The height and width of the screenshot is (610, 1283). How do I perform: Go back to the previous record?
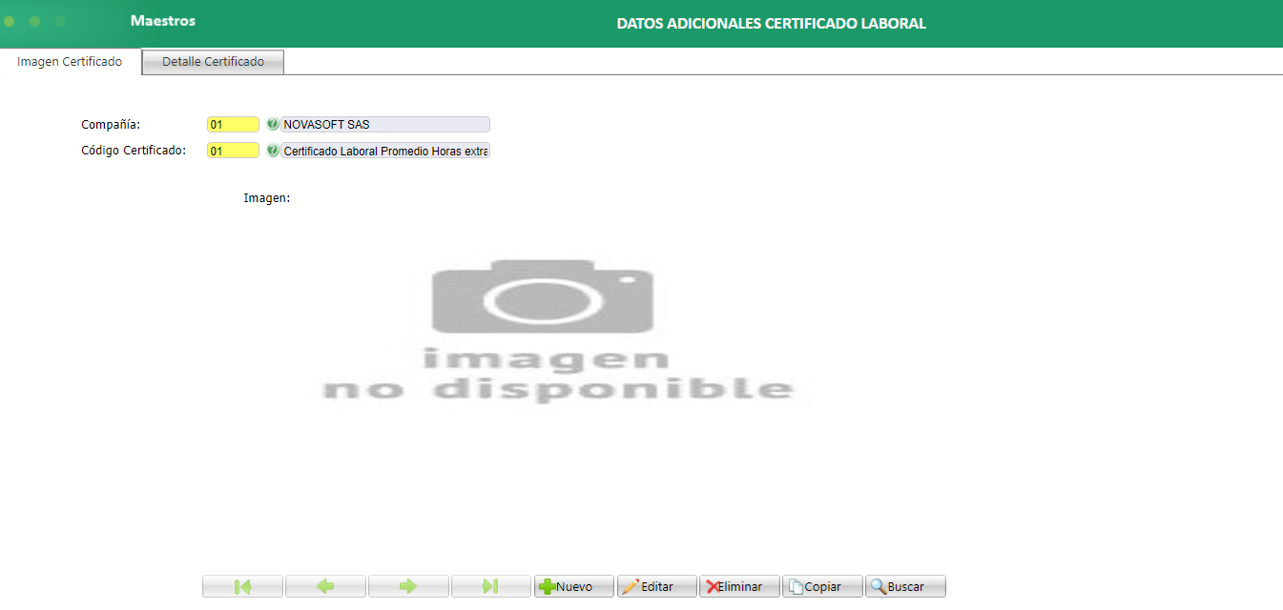pos(325,585)
